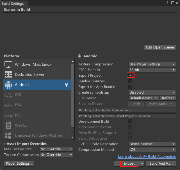This screenshot has height=170, width=180.
Task: Uncheck the Export Project checkbox
Action: [x=130, y=76]
